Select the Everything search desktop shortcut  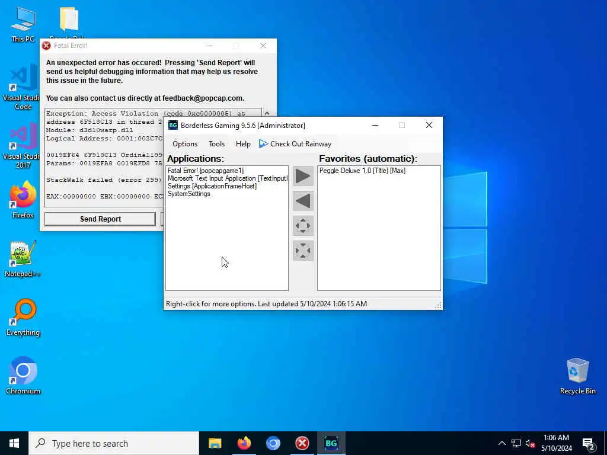click(x=23, y=318)
